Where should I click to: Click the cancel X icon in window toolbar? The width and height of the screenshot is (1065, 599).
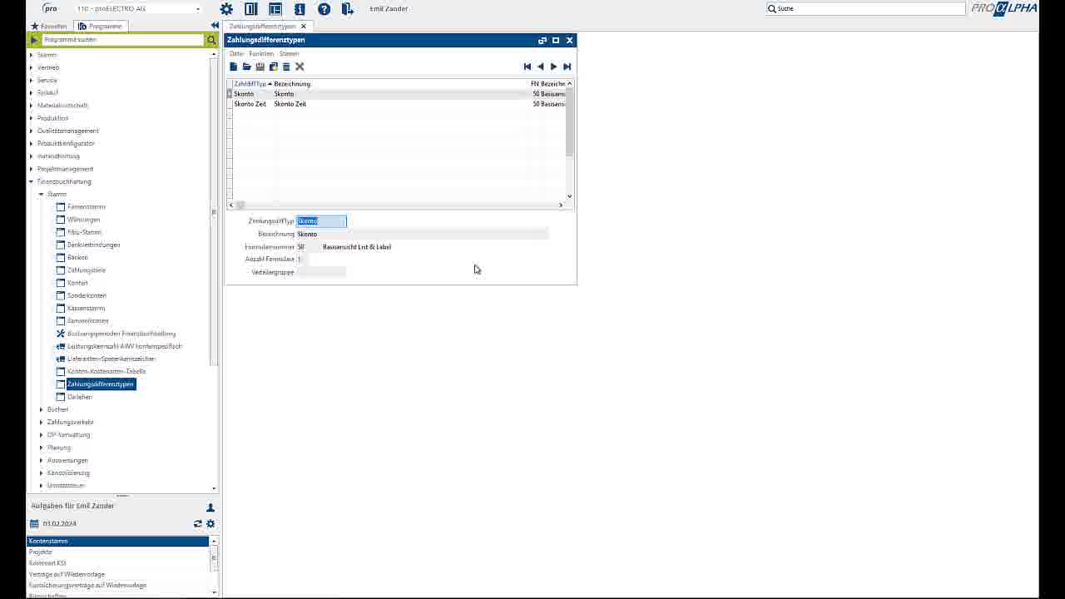[300, 67]
